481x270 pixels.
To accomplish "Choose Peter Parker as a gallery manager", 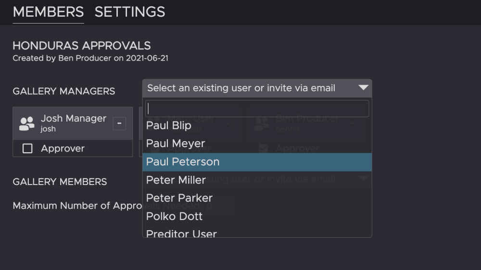I will pyautogui.click(x=179, y=198).
